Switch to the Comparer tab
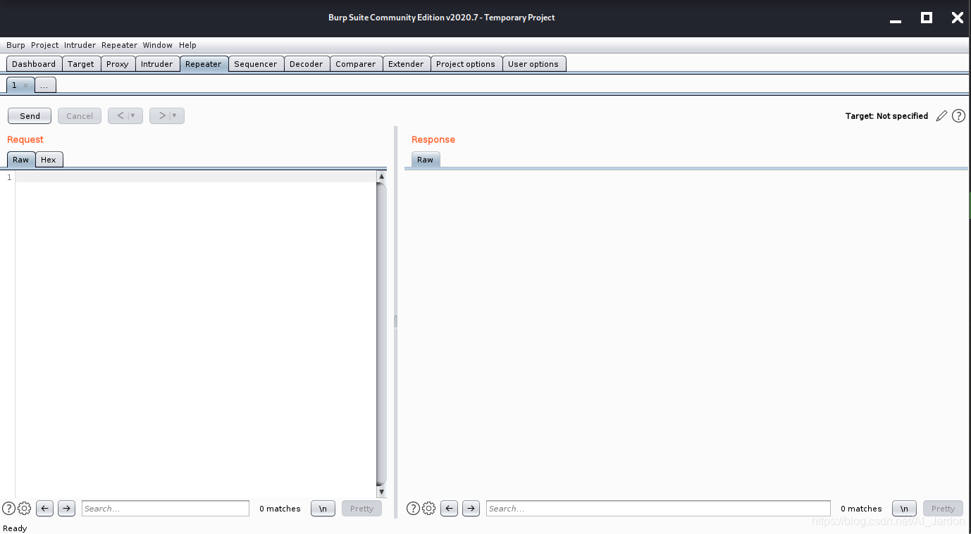Screen dimensions: 971x534 click(356, 63)
